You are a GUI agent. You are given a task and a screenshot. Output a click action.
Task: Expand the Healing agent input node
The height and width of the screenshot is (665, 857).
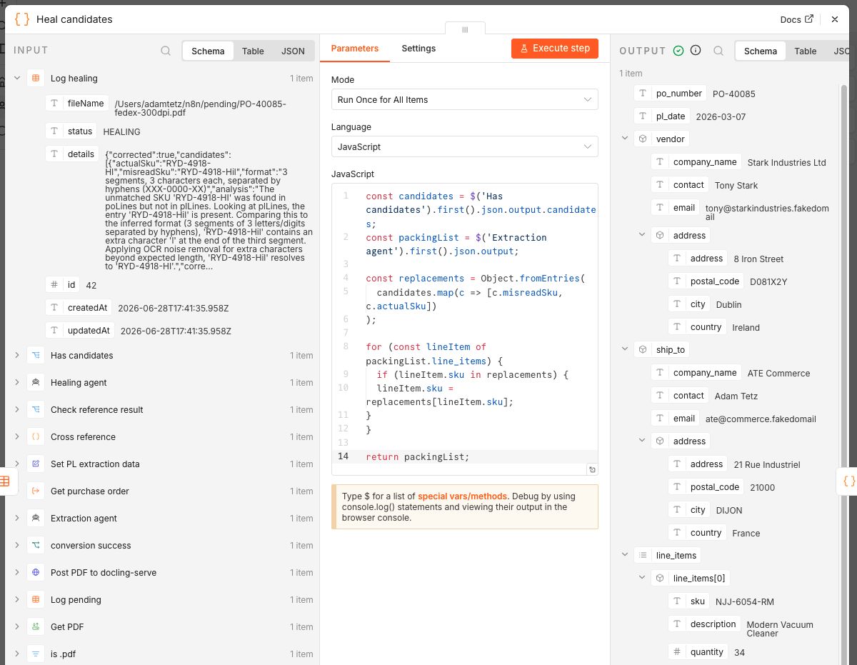tap(17, 383)
